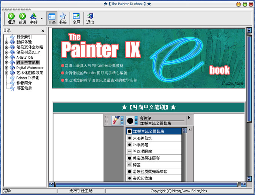Expand the 笔刷变体全攻略 tree node
The height and width of the screenshot is (195, 255).
tap(7, 47)
